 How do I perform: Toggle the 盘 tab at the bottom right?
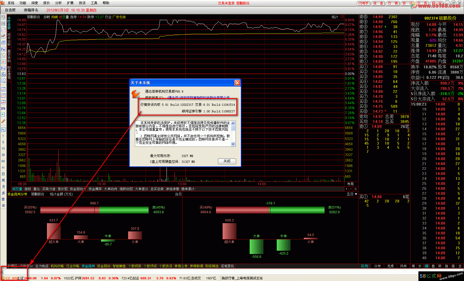coord(433,266)
